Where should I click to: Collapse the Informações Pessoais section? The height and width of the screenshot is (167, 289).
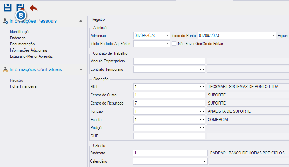81,21
